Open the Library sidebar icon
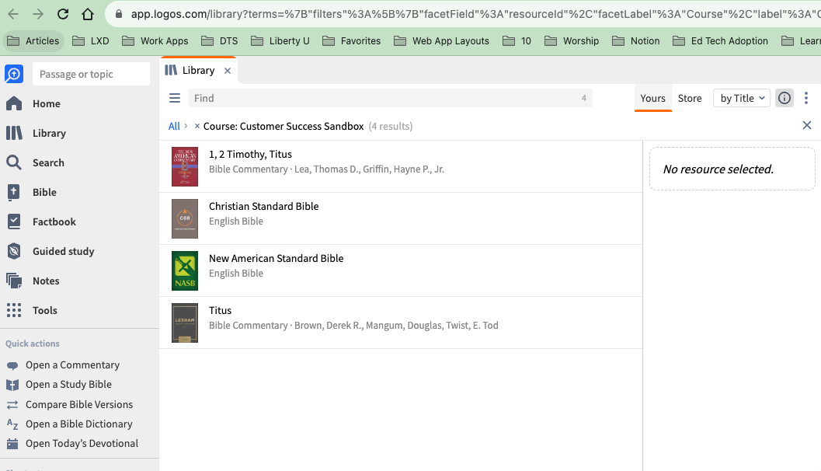Image resolution: width=821 pixels, height=471 pixels. 14,133
